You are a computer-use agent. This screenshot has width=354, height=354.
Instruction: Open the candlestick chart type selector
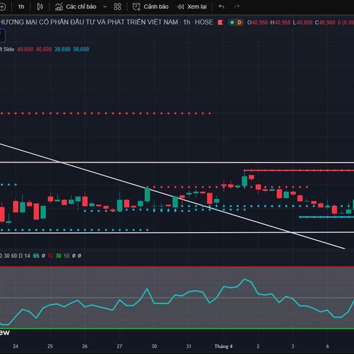click(x=40, y=6)
